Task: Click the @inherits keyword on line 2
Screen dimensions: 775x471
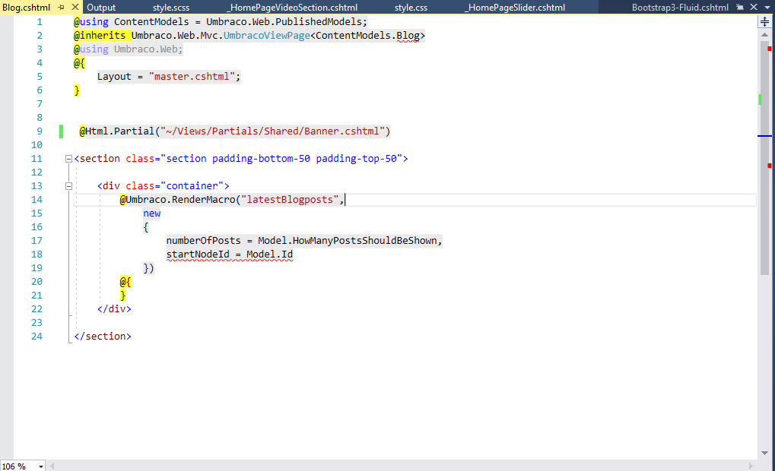Action: pyautogui.click(x=100, y=36)
